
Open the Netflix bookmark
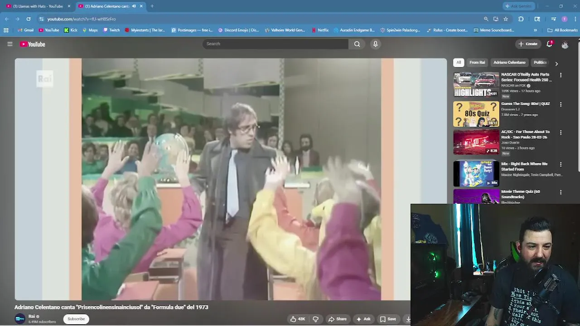point(320,30)
